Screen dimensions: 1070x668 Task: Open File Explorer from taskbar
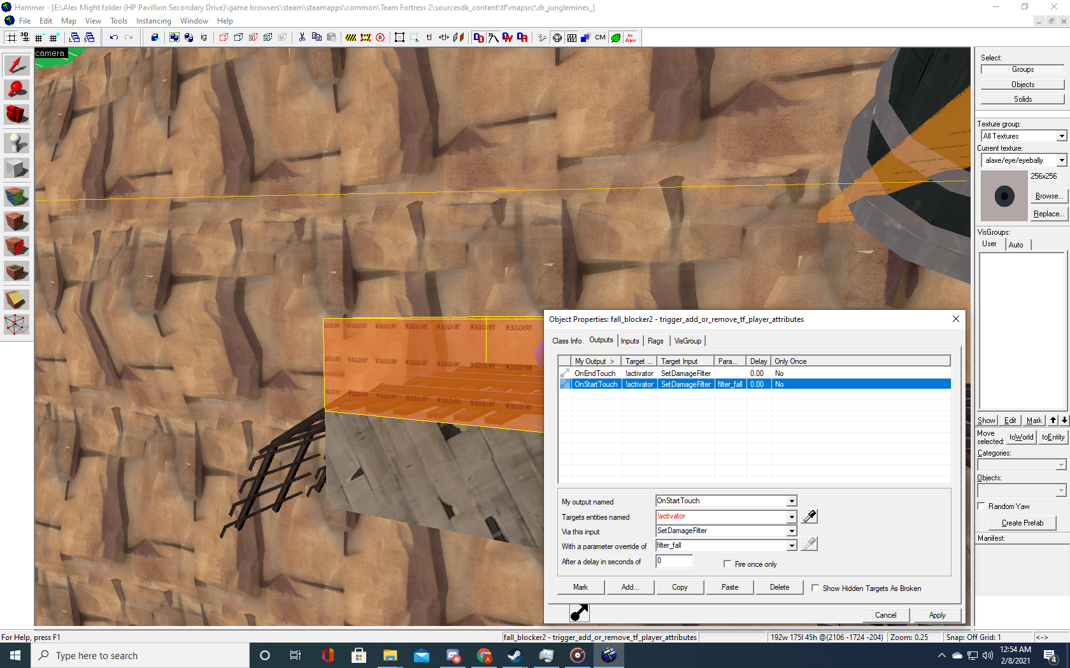pos(390,655)
